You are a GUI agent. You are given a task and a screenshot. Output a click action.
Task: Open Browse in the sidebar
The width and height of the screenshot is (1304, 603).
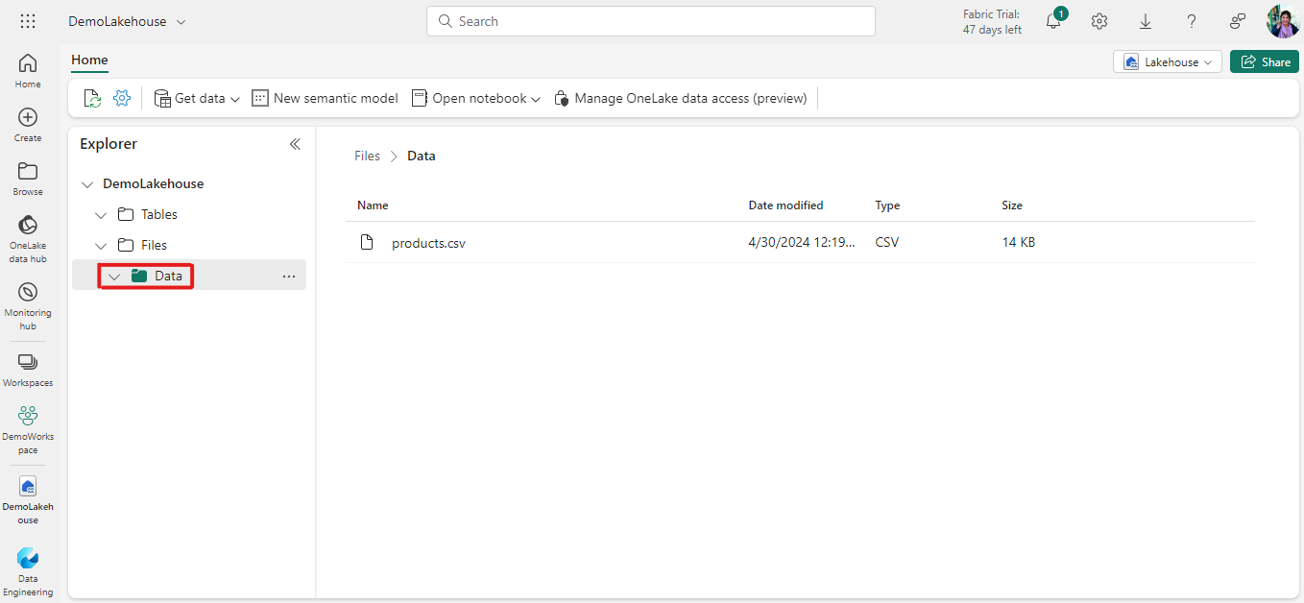point(28,179)
